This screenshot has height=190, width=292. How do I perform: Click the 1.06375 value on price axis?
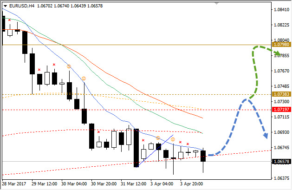(x=282, y=178)
